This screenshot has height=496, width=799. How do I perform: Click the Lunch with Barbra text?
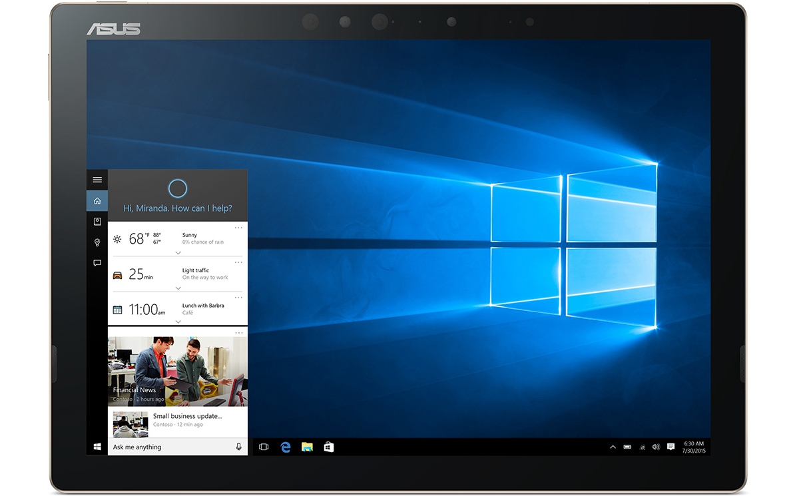tap(203, 306)
